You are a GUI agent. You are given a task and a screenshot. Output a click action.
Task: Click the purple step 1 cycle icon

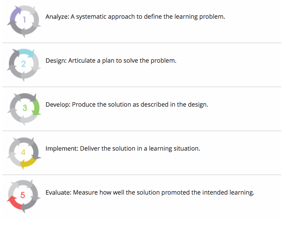[24, 21]
